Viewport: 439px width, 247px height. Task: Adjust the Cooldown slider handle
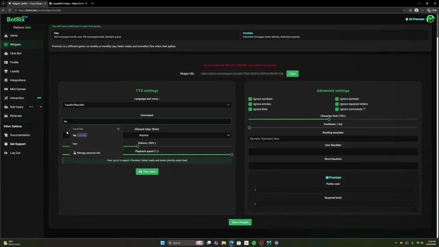249,128
